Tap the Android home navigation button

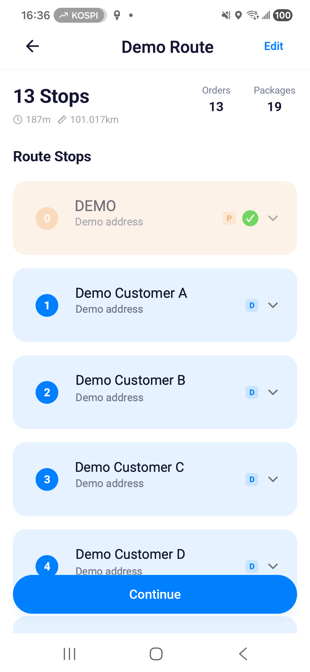point(156,654)
